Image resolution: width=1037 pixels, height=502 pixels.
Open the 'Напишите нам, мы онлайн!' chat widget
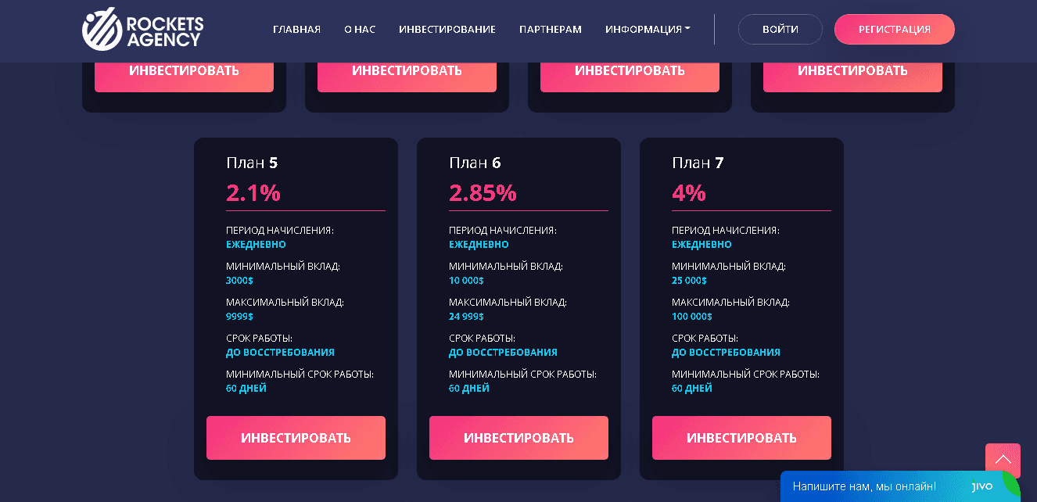pyautogui.click(x=864, y=486)
